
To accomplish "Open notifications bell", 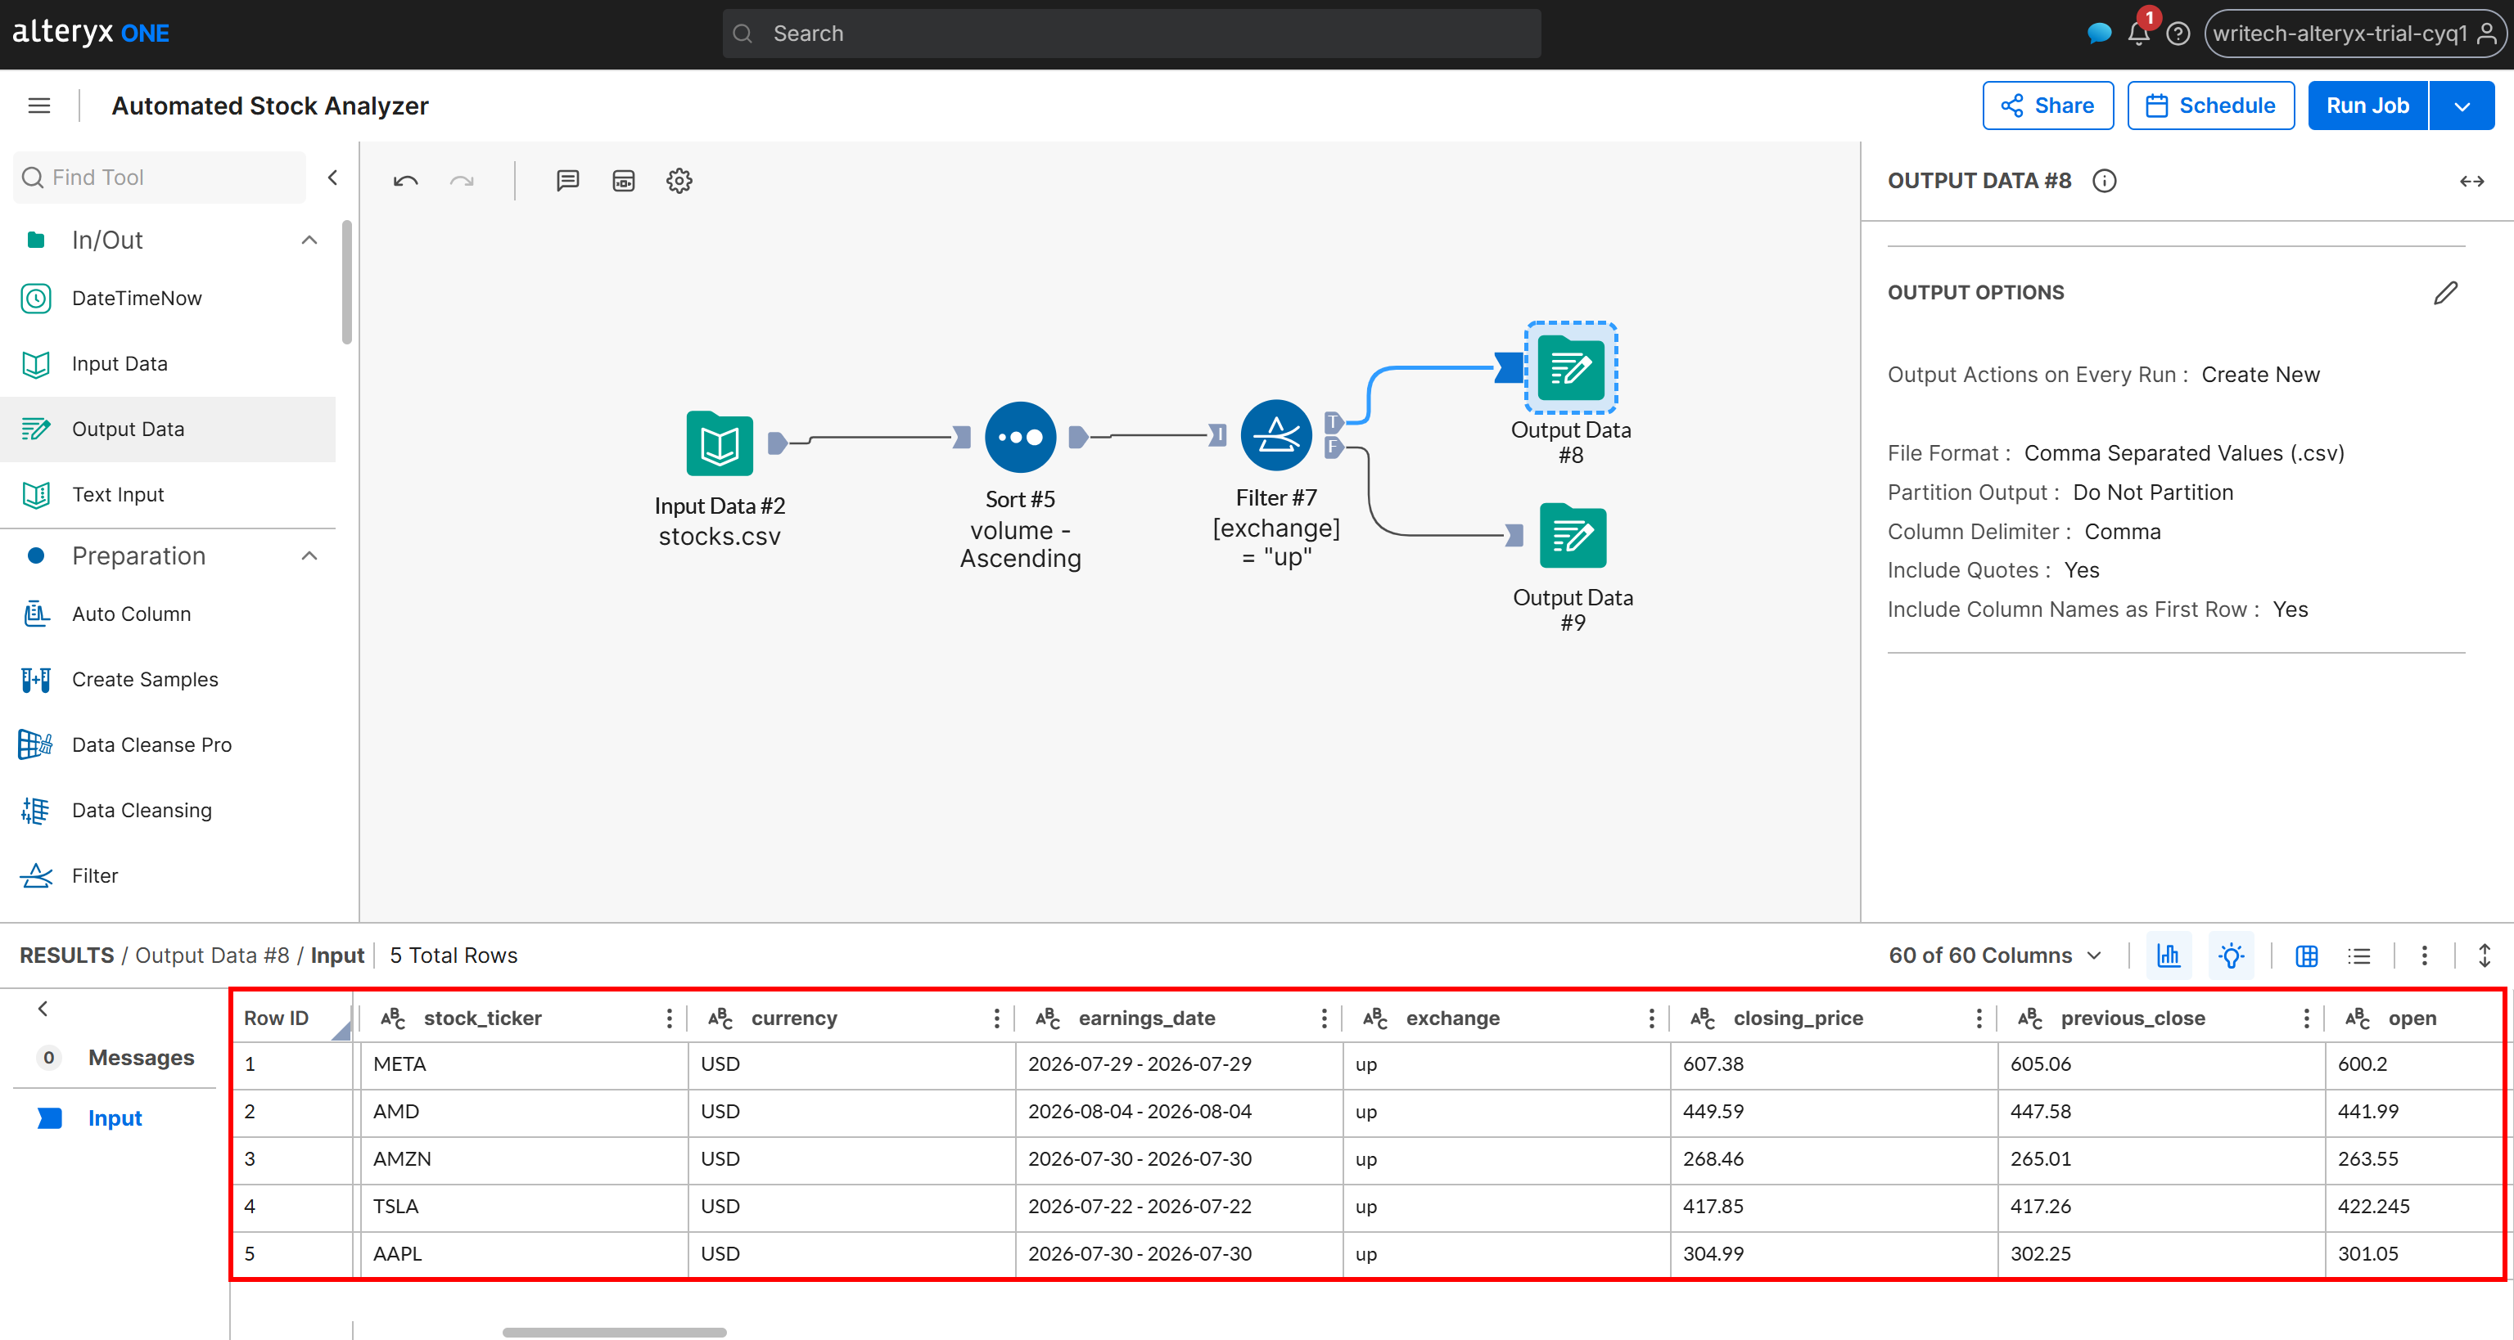I will [2139, 34].
